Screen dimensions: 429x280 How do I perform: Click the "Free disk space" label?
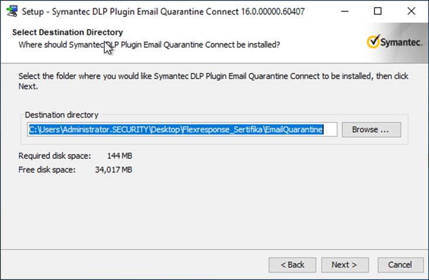point(47,170)
